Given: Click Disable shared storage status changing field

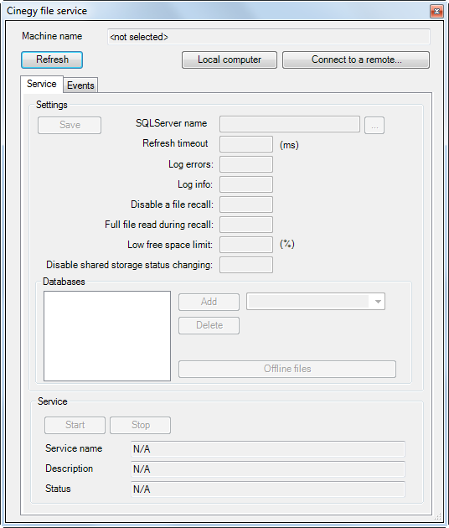Looking at the screenshot, I should (x=246, y=265).
